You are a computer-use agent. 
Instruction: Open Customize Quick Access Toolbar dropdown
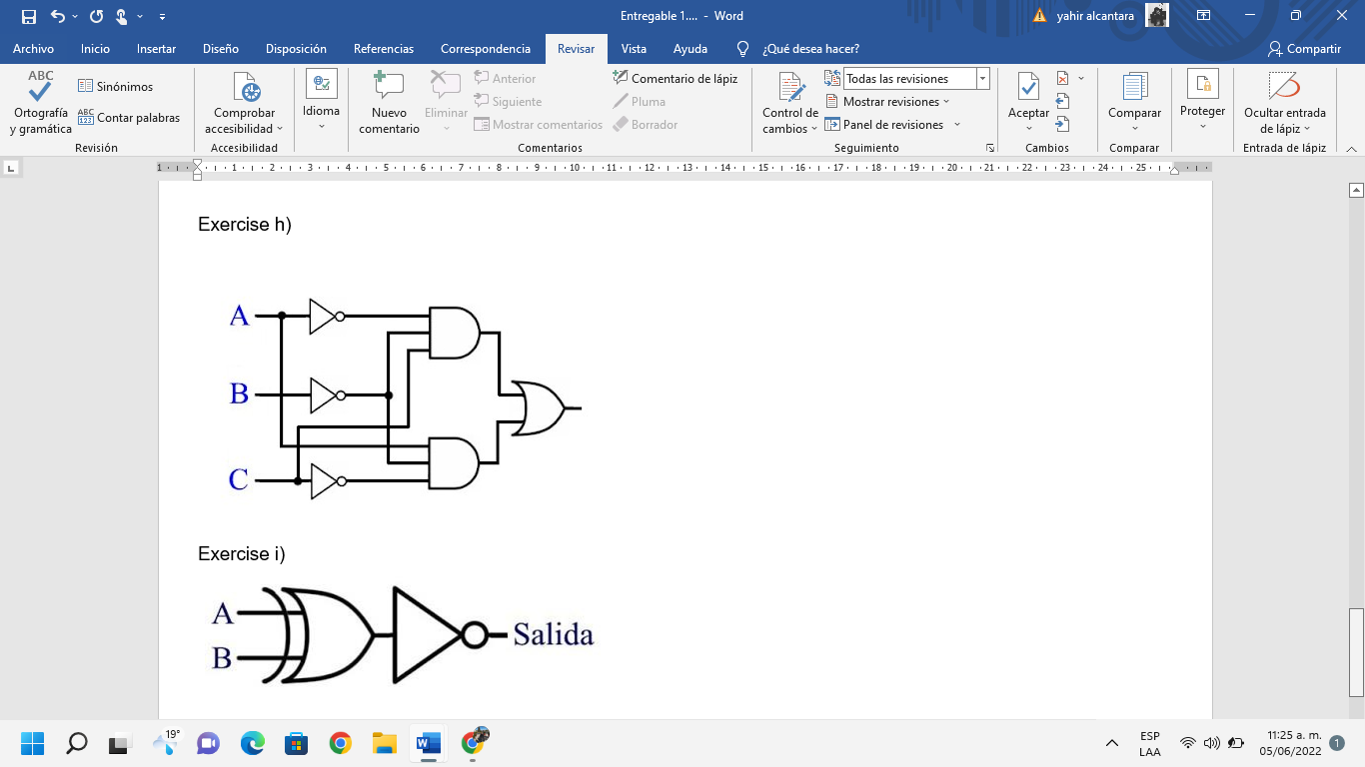[163, 16]
